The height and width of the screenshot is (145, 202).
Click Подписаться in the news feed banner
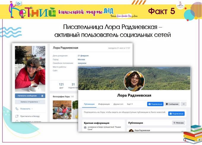click(x=176, y=114)
